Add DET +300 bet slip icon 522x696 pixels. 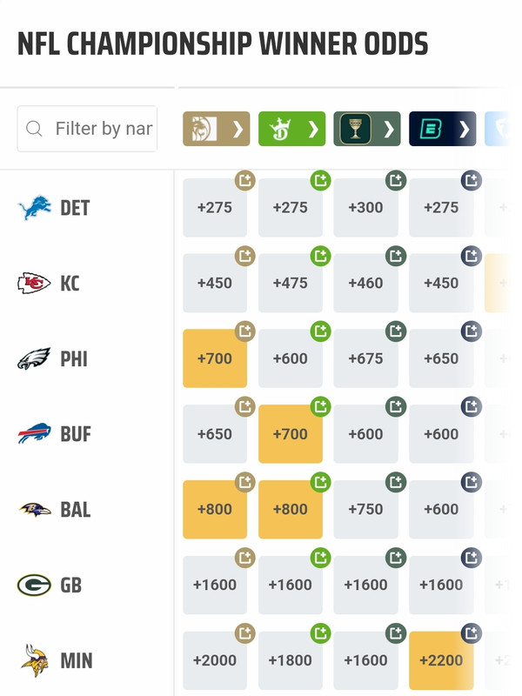click(396, 181)
